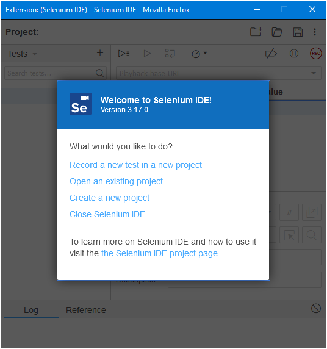This screenshot has height=349, width=327.
Task: Add a new test with plus icon
Action: (100, 53)
